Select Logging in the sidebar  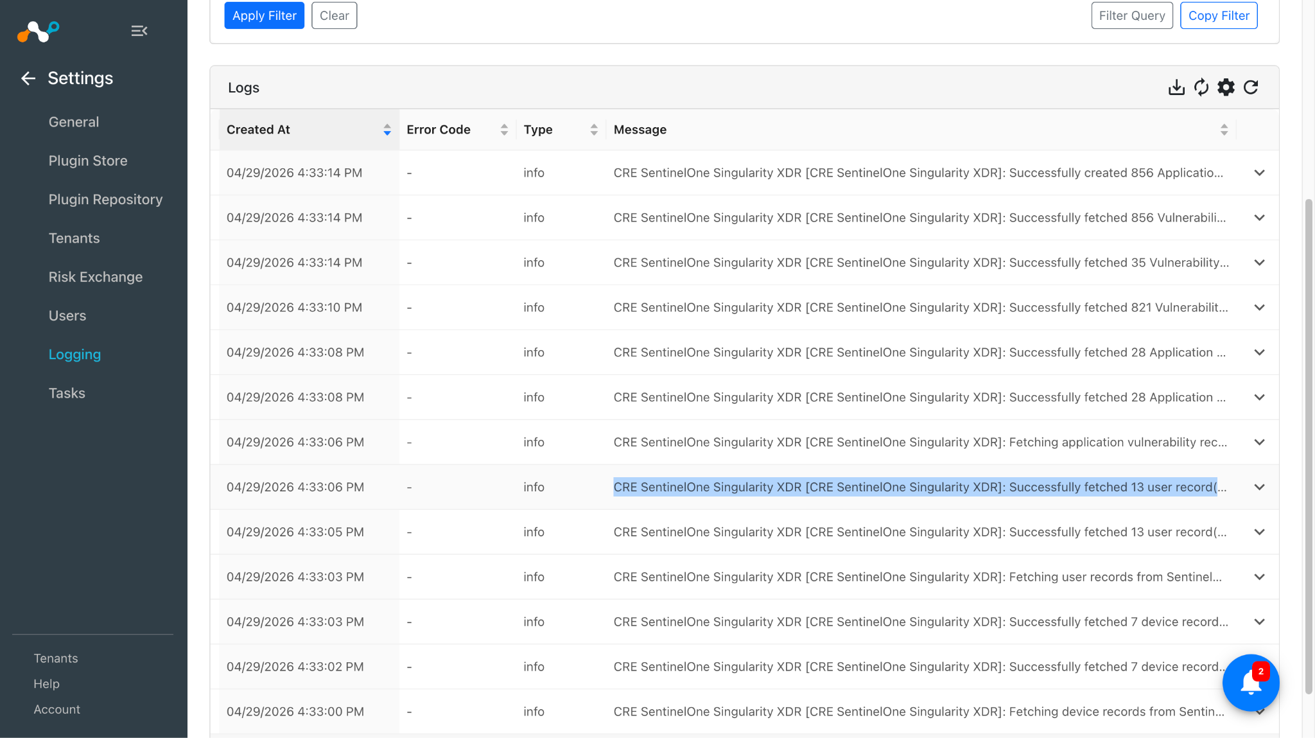[75, 355]
